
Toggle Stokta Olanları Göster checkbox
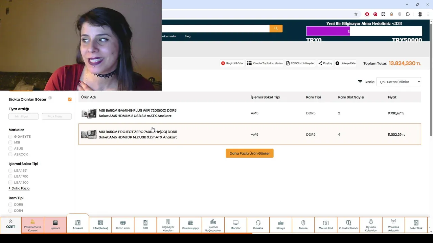70,100
